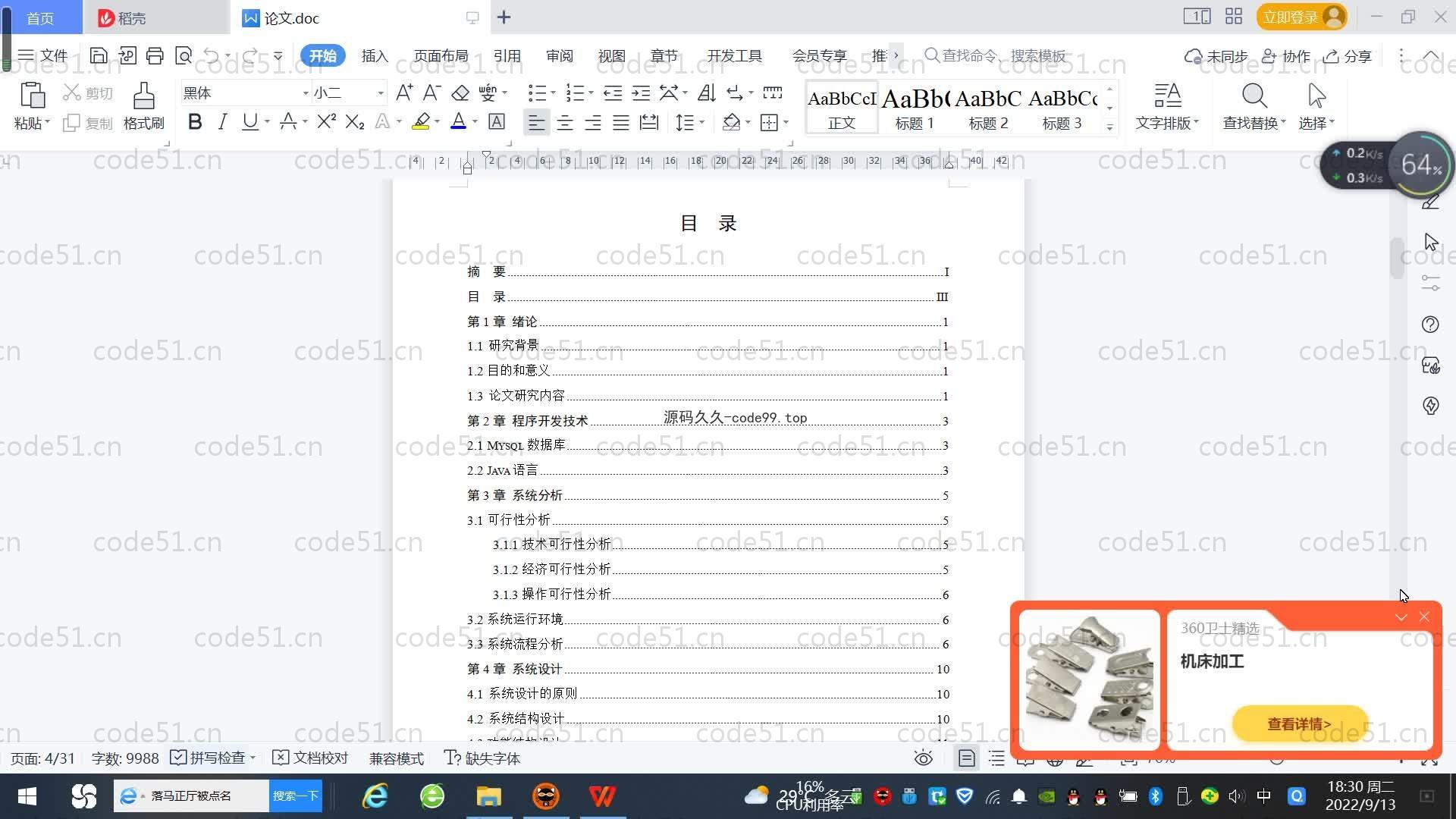Toggle Align Left paragraph
This screenshot has width=1456, height=819.
(x=536, y=122)
